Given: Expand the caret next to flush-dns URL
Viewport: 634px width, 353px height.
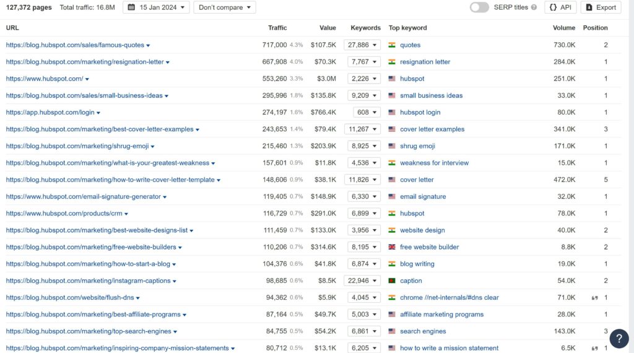Looking at the screenshot, I should pyautogui.click(x=138, y=298).
